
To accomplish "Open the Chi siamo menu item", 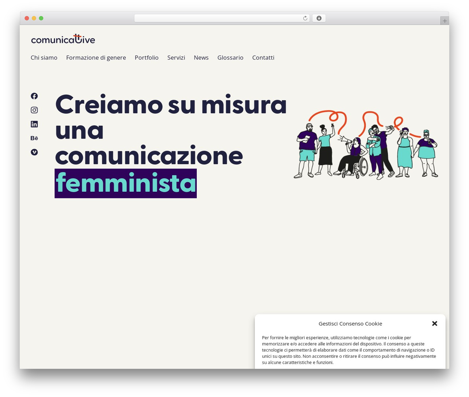I will pyautogui.click(x=44, y=57).
